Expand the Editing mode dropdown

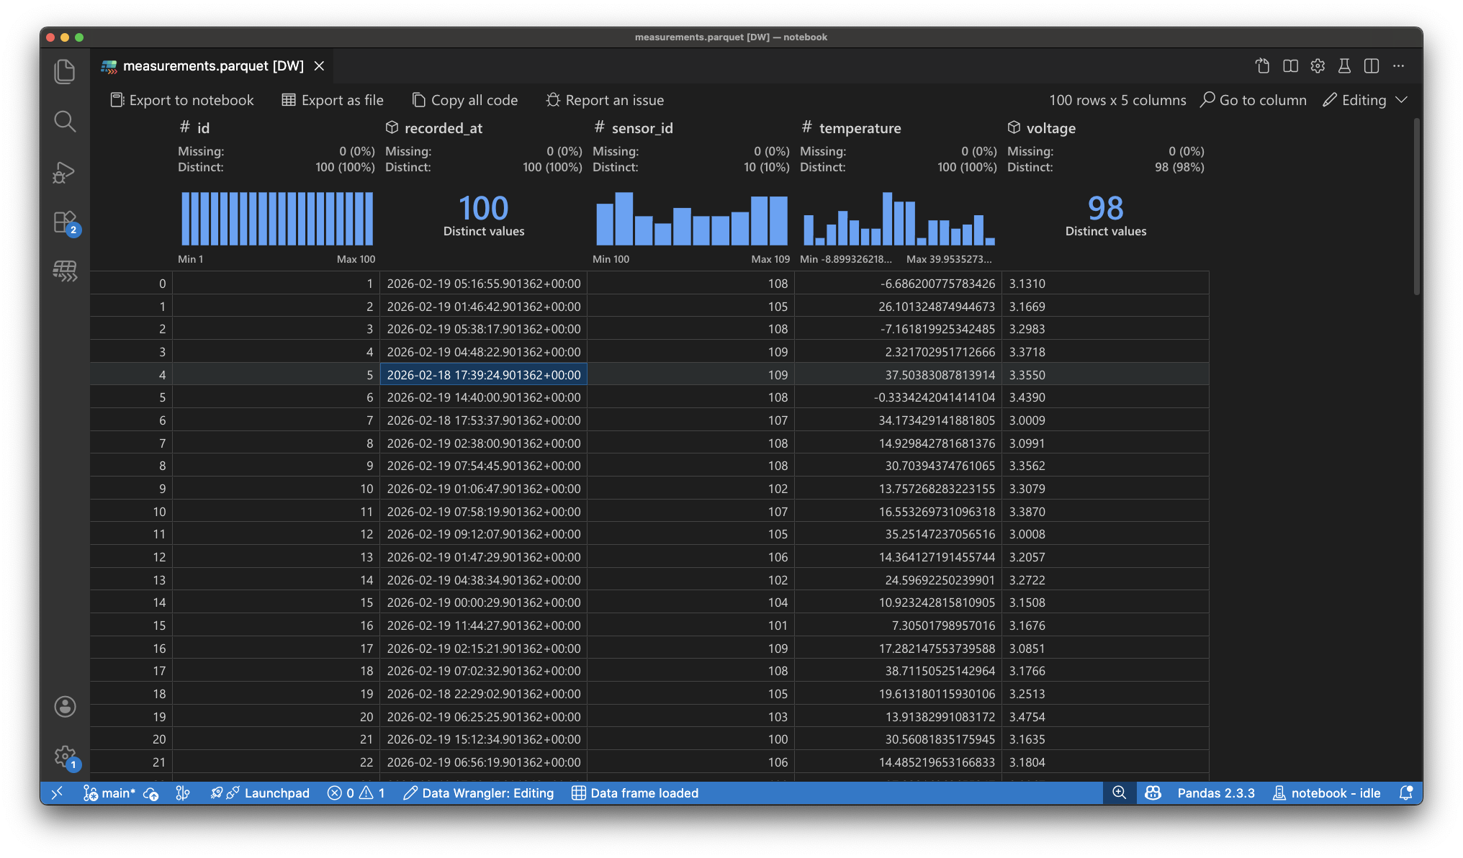(1400, 100)
